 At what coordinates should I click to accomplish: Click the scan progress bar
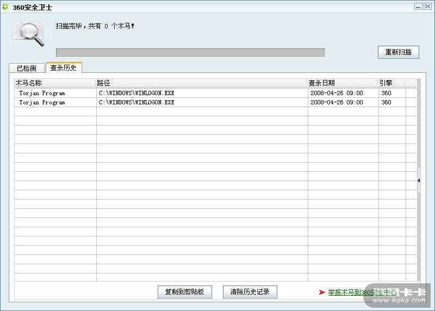coord(191,53)
